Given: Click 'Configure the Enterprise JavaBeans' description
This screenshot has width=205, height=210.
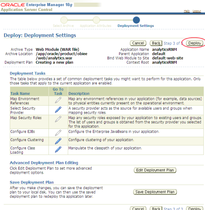Looking at the screenshot, I should coord(114,132).
